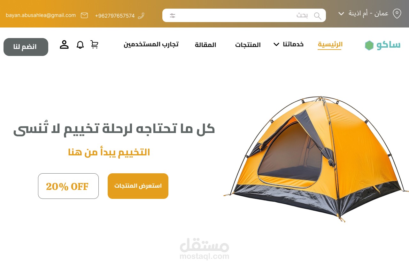
Task: Open the user profile icon
Action: coord(64,44)
